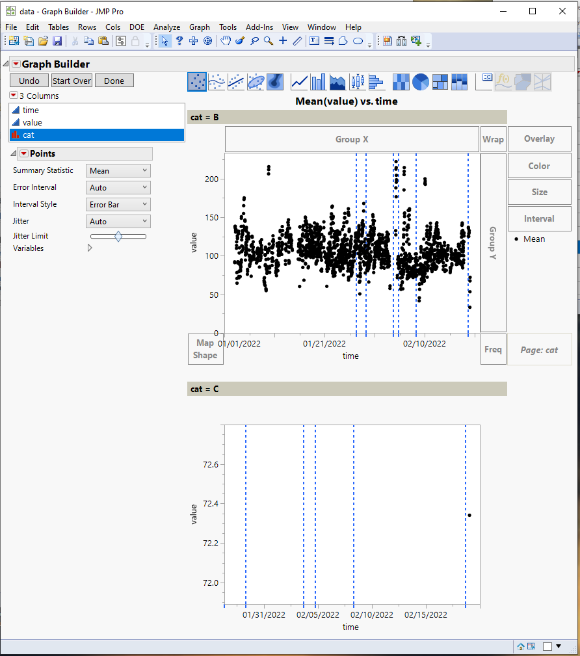Choose the Pie chart element
Viewport: 580px width, 656px height.
pos(419,81)
